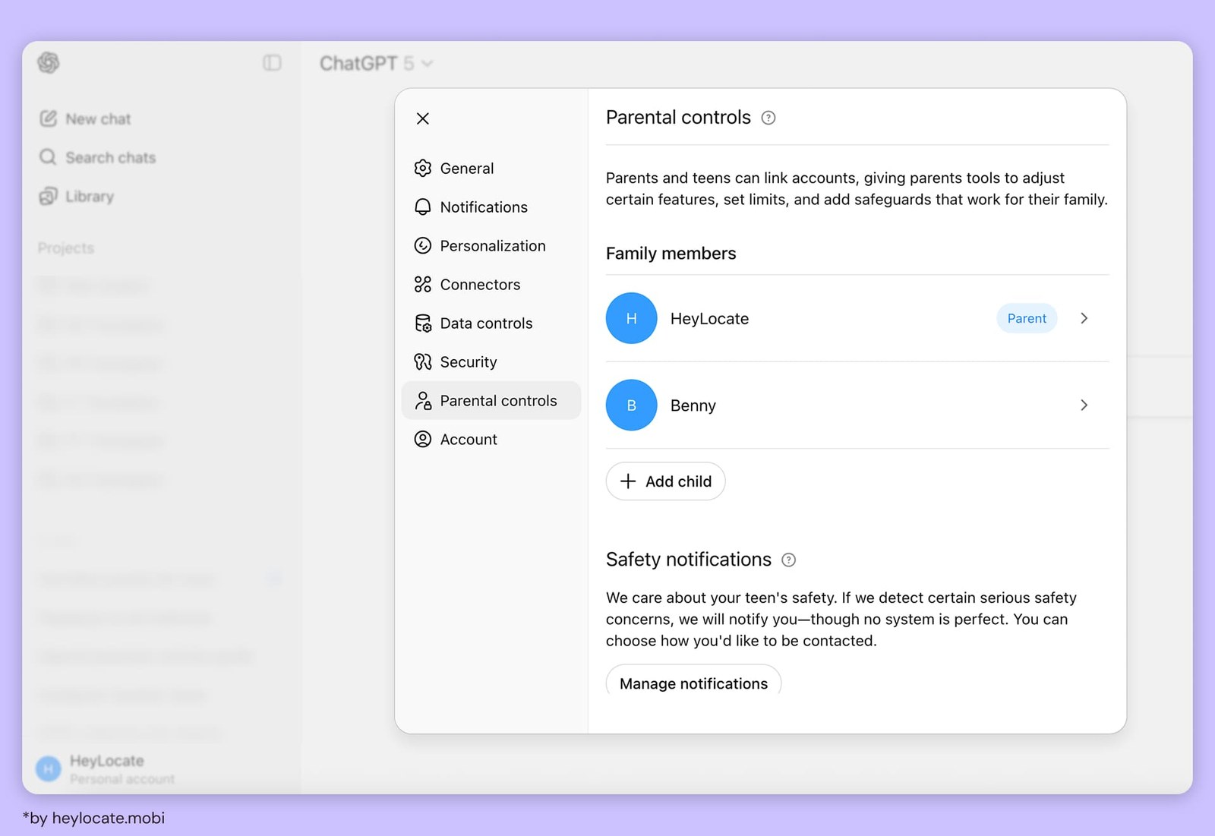This screenshot has width=1215, height=836.
Task: Start a New chat from the sidebar
Action: pyautogui.click(x=85, y=119)
